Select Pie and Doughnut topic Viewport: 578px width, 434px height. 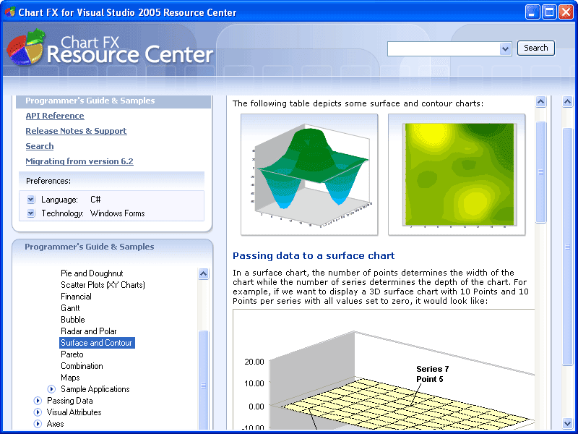[x=92, y=273]
